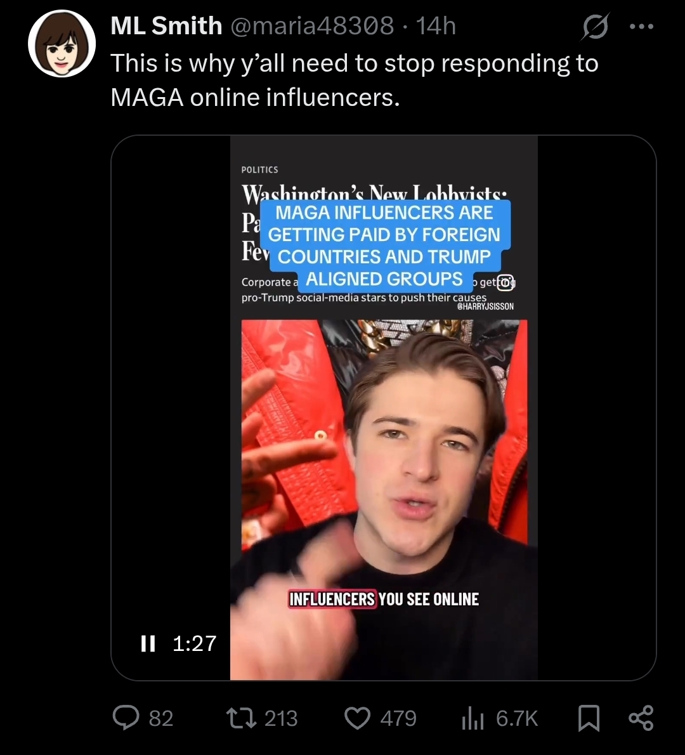
Task: Click the Grok slashed-circle icon
Action: tap(595, 27)
